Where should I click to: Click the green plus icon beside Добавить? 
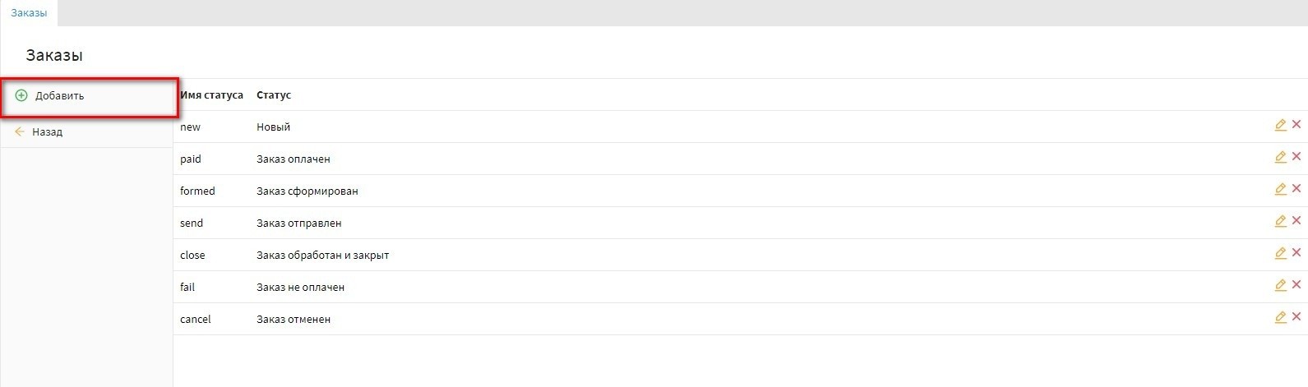(21, 96)
